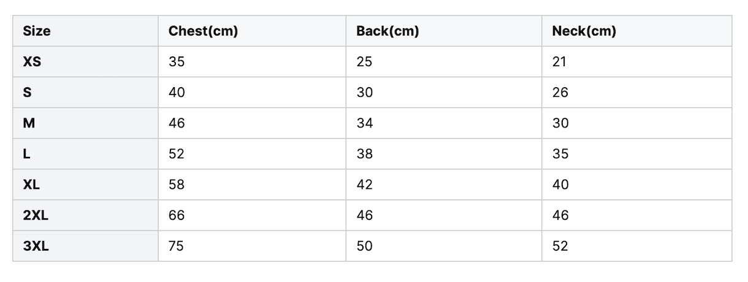This screenshot has width=748, height=282.
Task: Select the L size row label
Action: click(x=26, y=154)
